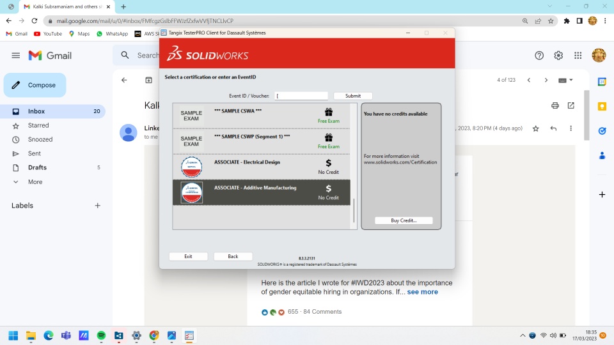Click Chrome reload page button
The width and height of the screenshot is (614, 345).
click(x=35, y=20)
